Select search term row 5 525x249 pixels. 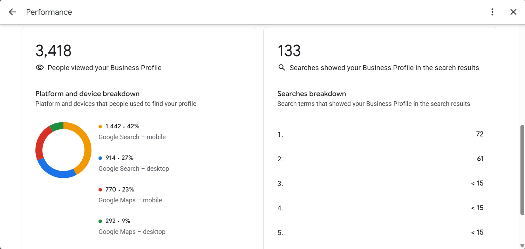point(380,233)
